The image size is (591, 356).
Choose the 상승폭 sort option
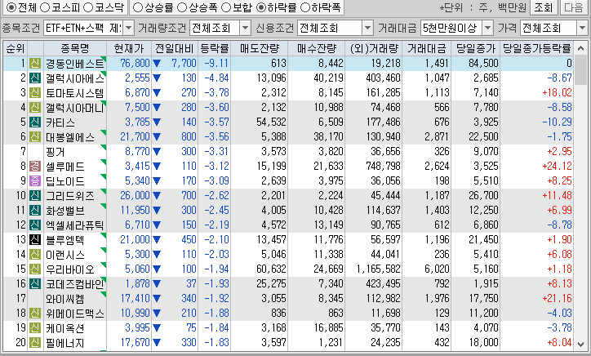tap(182, 7)
